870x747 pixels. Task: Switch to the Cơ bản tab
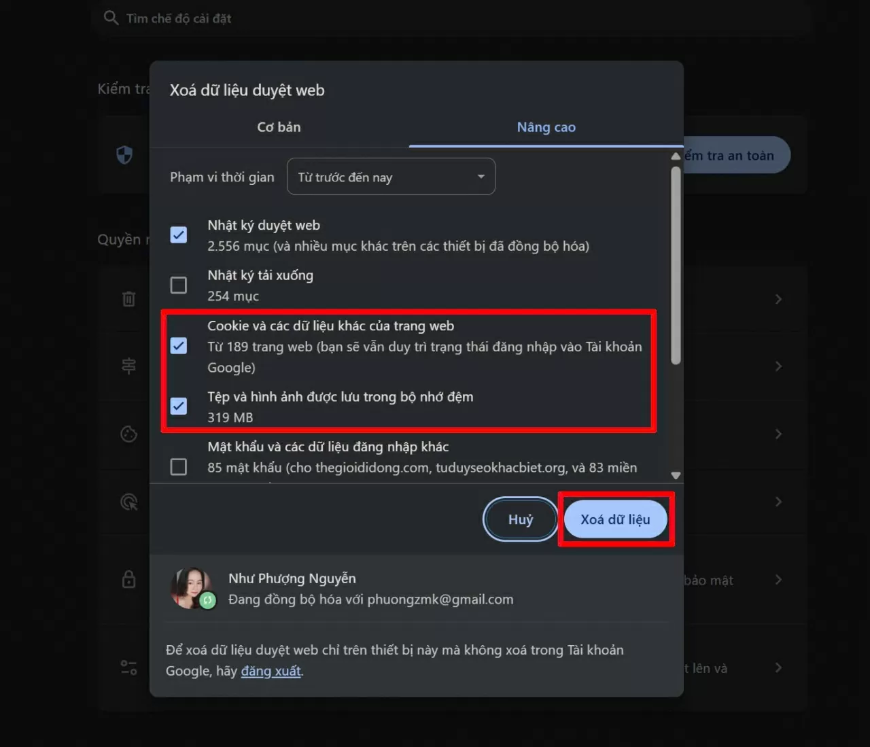pos(279,126)
